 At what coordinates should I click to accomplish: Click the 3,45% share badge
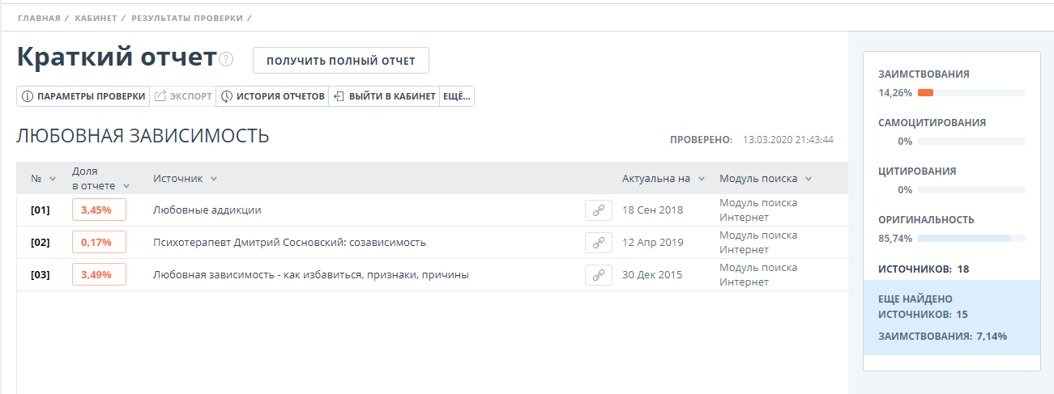coord(99,210)
